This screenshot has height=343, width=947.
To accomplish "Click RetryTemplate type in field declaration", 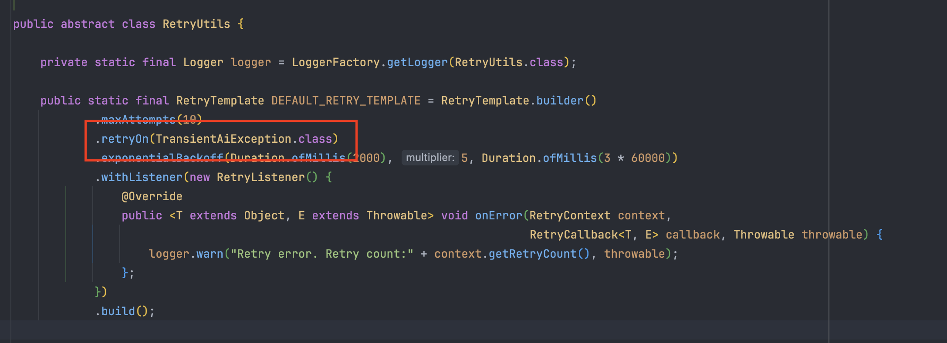I will coord(220,101).
